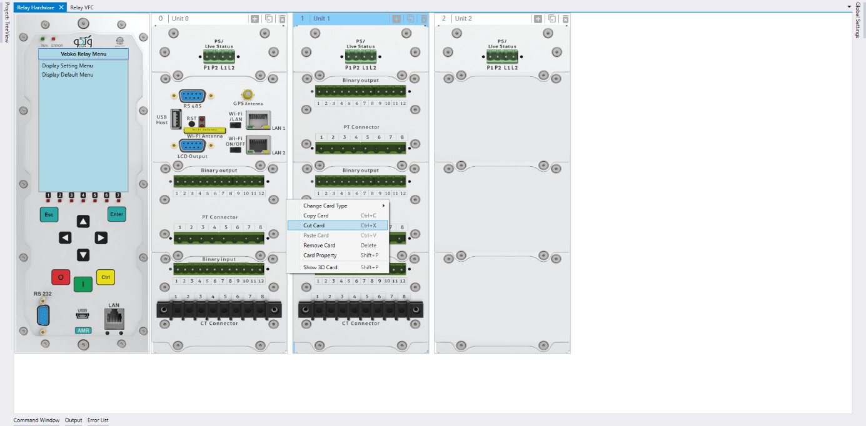Click the add (+) icon on Unit 0
866x426 pixels.
point(255,19)
